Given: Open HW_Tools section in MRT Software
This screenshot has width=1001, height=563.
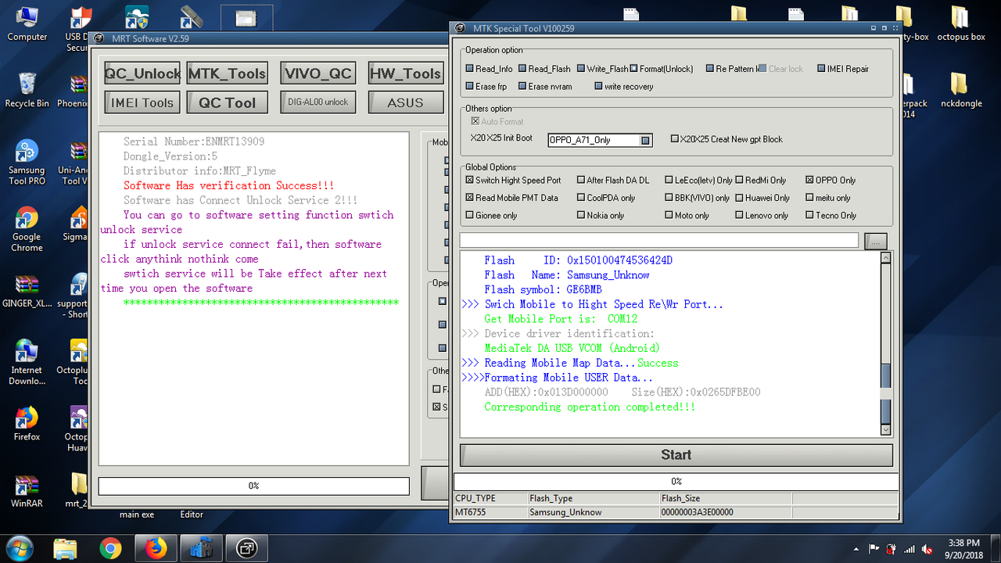Looking at the screenshot, I should [405, 74].
